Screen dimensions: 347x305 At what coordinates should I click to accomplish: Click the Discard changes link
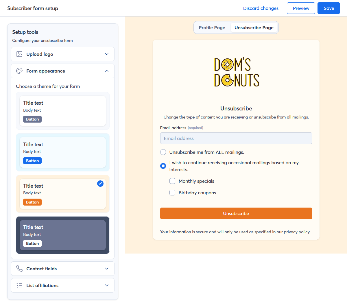click(x=261, y=8)
